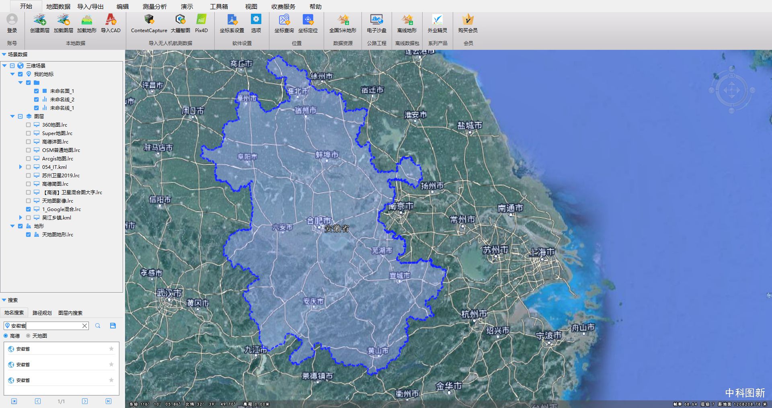
Task: Collapse the 场景数据 panel
Action: [x=4, y=54]
